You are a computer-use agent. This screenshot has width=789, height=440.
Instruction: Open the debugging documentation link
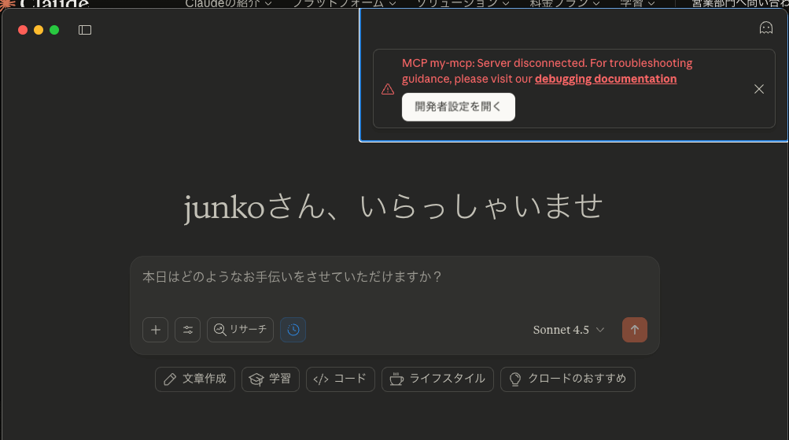605,79
